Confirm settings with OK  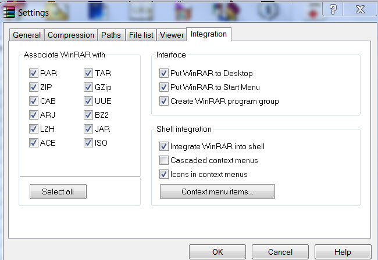coord(217,252)
